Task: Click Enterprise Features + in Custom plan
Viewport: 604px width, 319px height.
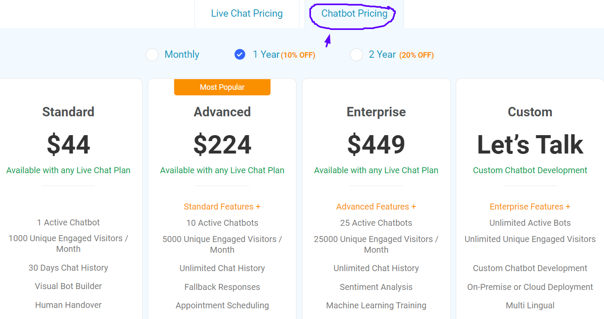Action: tap(530, 207)
